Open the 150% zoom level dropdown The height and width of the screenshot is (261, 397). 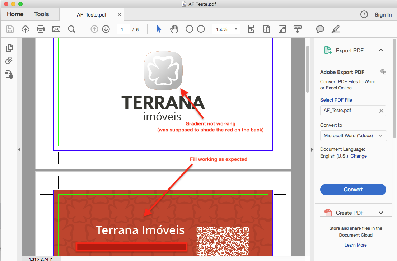click(x=226, y=29)
